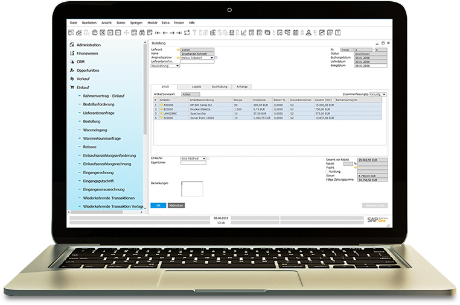
Task: Click the user person toolbar icon
Action: click(308, 33)
